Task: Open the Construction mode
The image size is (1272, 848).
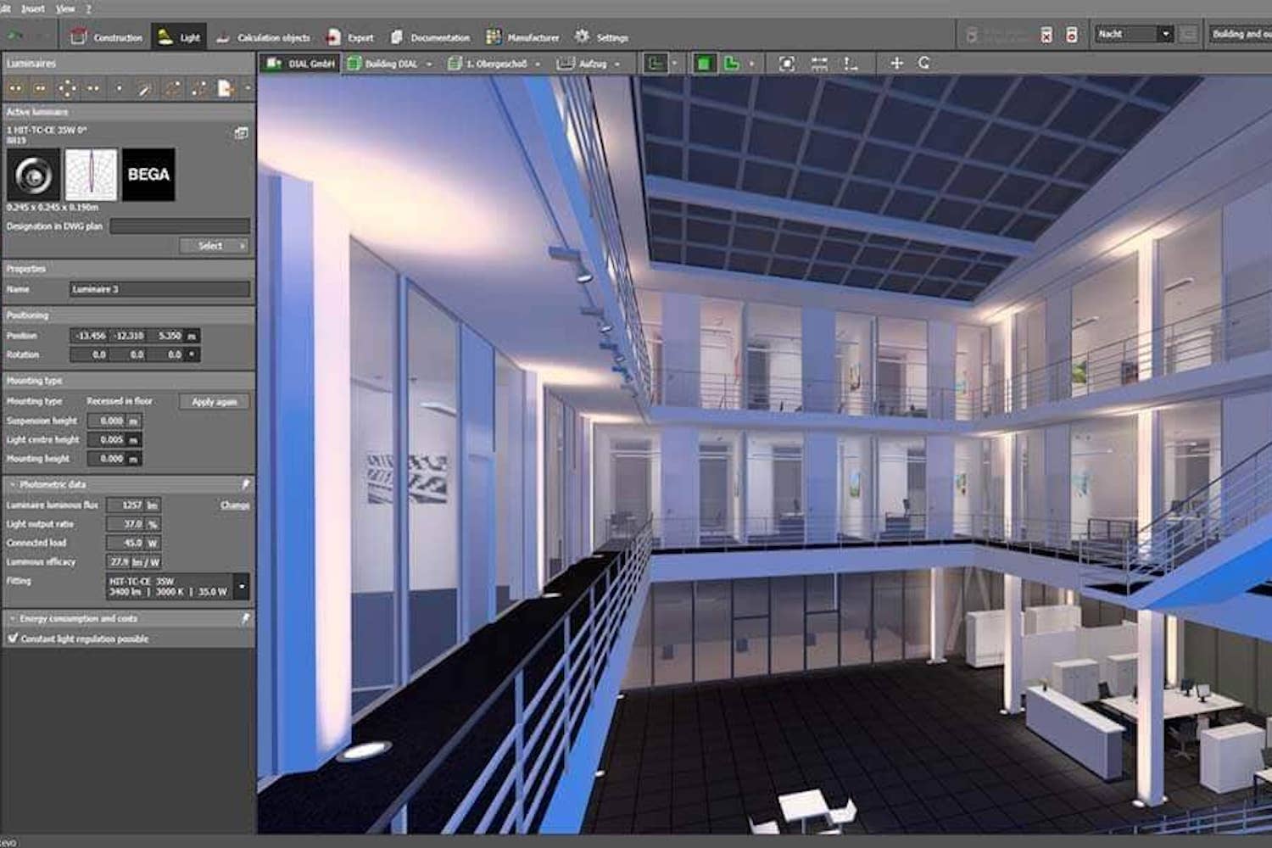Action: coord(106,37)
